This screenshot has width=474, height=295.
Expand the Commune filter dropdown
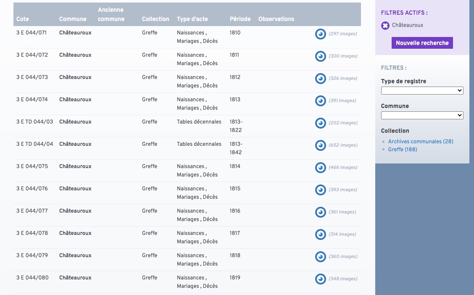(422, 115)
